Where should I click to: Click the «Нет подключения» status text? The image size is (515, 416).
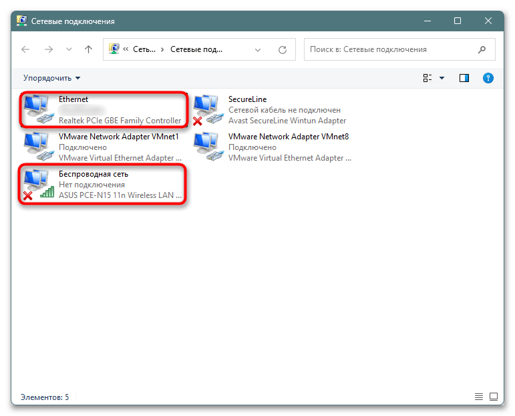(x=92, y=185)
